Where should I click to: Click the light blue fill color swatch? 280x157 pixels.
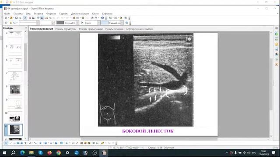click(x=105, y=23)
